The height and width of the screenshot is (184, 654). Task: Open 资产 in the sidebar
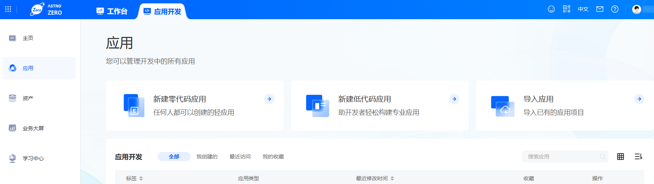(x=39, y=98)
